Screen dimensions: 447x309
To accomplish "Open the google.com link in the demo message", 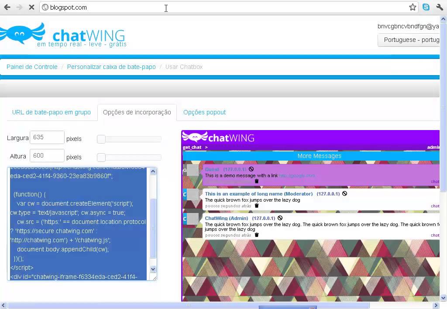I will coord(297,175).
